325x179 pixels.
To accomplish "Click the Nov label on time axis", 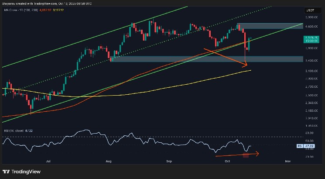I will (287, 161).
